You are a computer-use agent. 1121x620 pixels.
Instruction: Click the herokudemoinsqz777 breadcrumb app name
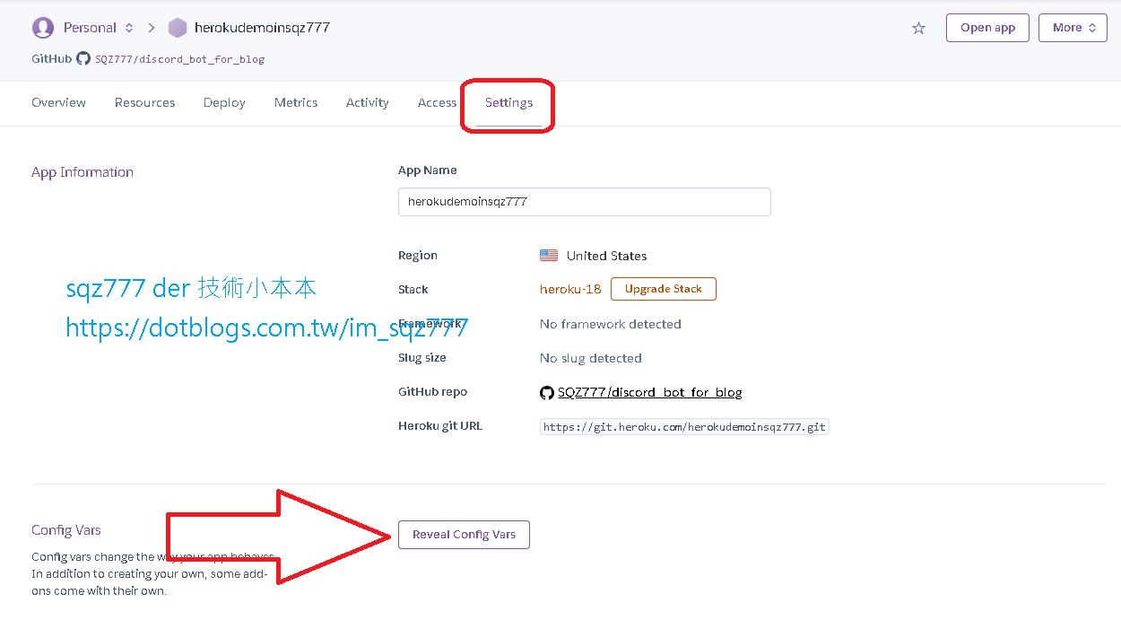point(262,28)
